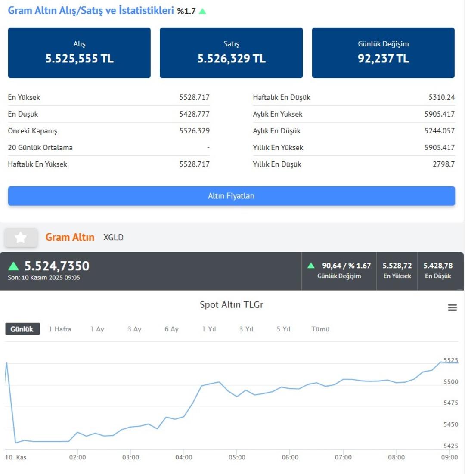Screen dimensions: 465x474
Task: Choose the 3 Yıl range
Action: click(x=246, y=329)
